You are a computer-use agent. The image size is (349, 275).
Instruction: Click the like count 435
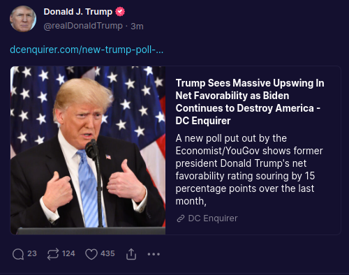click(x=107, y=253)
